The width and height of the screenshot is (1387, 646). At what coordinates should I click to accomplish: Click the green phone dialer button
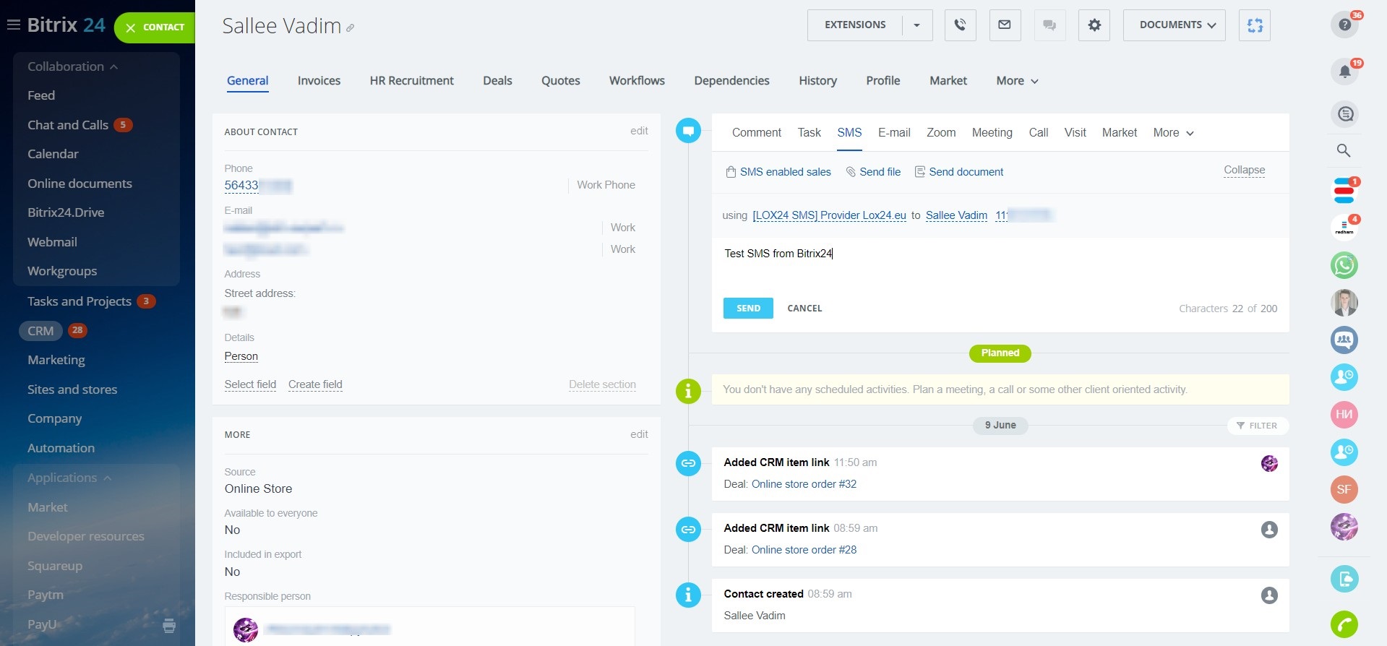pyautogui.click(x=1344, y=624)
